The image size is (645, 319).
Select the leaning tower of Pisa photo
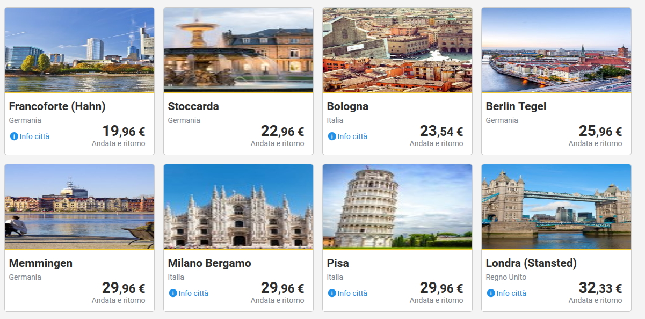pos(397,207)
